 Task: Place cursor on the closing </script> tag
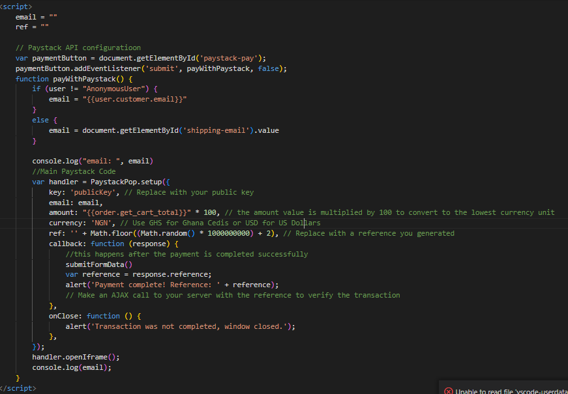point(18,388)
